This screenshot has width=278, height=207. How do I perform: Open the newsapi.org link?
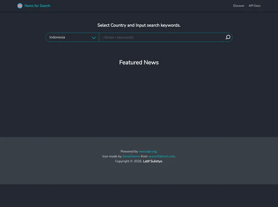[x=147, y=152]
